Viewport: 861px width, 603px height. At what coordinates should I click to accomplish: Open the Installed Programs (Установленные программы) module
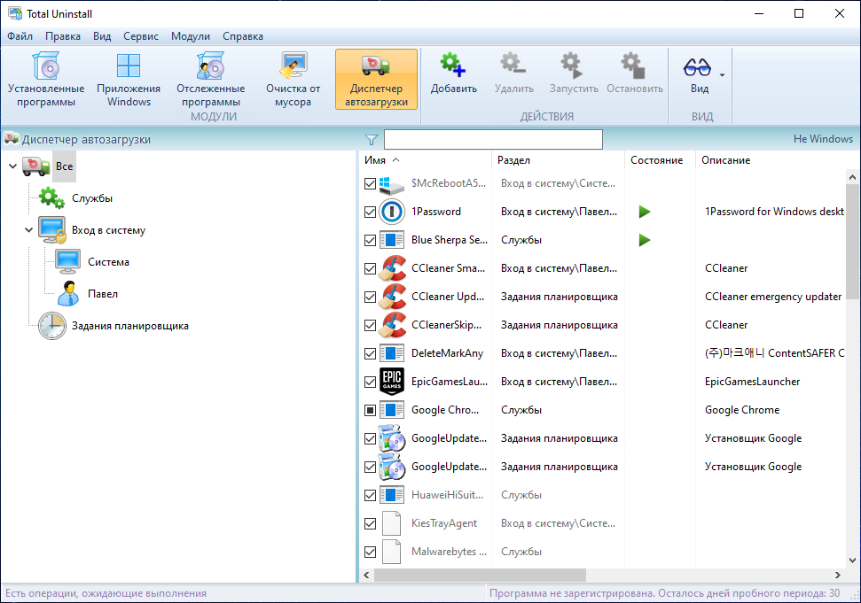tap(46, 80)
